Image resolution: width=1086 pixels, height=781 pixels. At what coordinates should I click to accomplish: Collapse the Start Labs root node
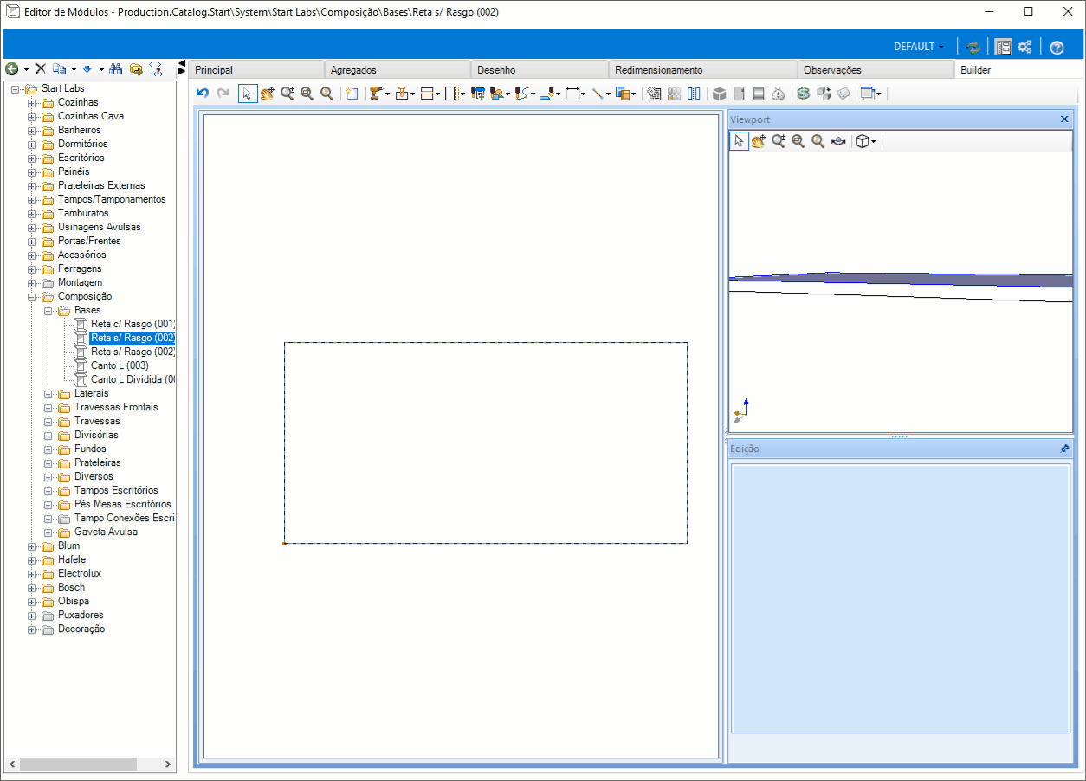click(16, 88)
